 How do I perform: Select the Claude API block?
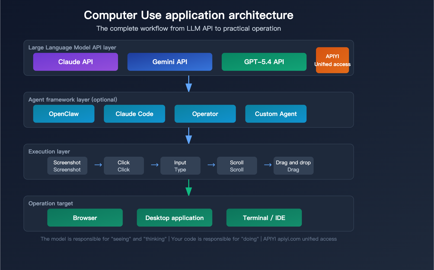tap(75, 62)
